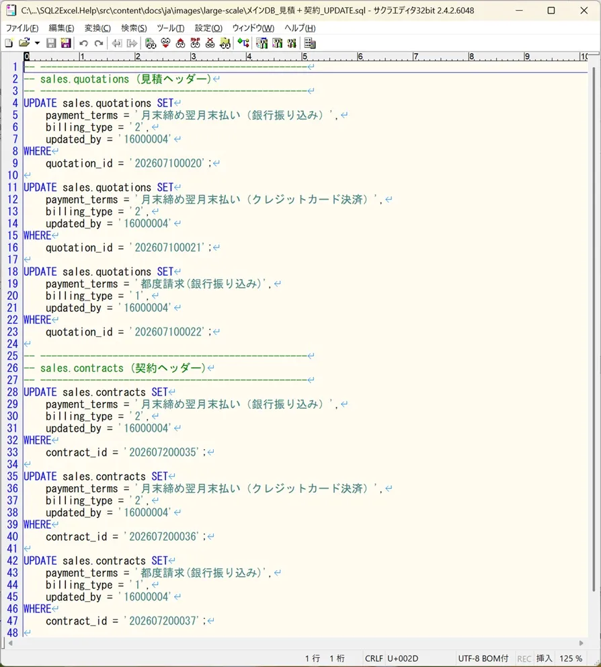Image resolution: width=601 pixels, height=667 pixels.
Task: Click the REC macro recording indicator
Action: click(524, 658)
